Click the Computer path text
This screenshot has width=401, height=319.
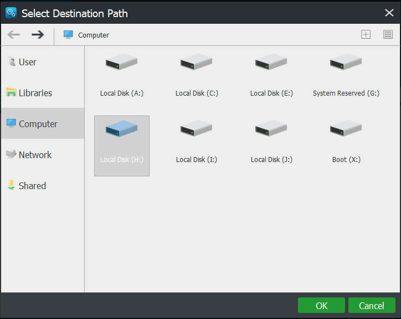tap(94, 35)
